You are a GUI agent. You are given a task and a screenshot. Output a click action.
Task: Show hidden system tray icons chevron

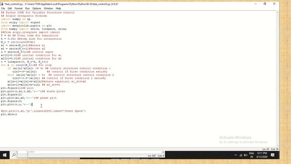tap(236, 155)
